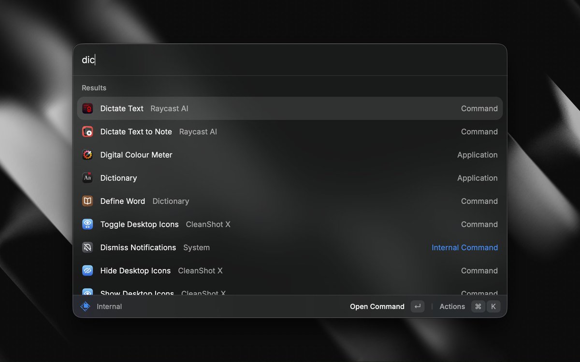
Task: Click "Application" label on Digital Colour Meter row
Action: (x=478, y=155)
